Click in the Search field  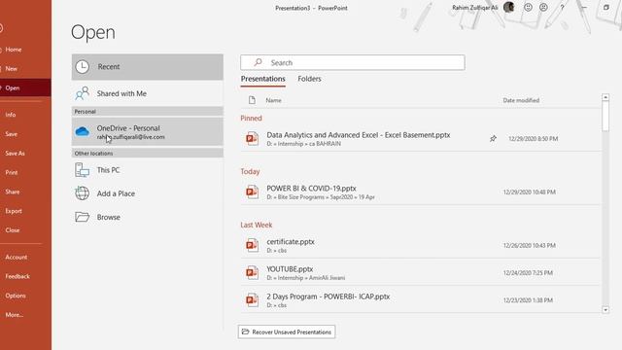click(352, 62)
